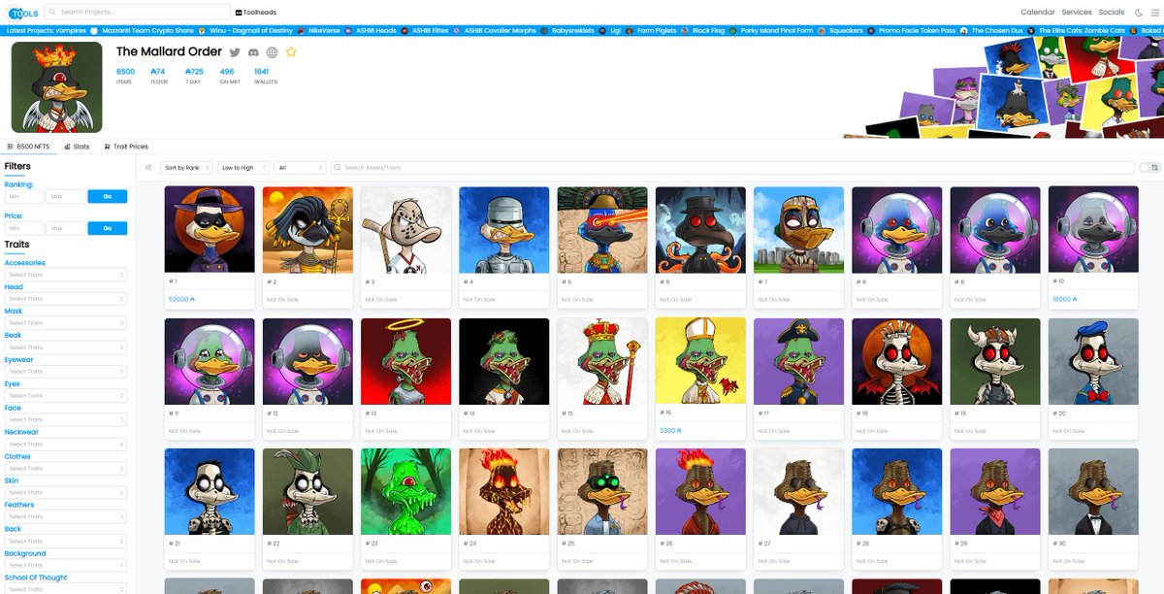Viewport: 1164px width, 594px height.
Task: Click the 18000 ₳ price on NFT #10
Action: (1065, 299)
